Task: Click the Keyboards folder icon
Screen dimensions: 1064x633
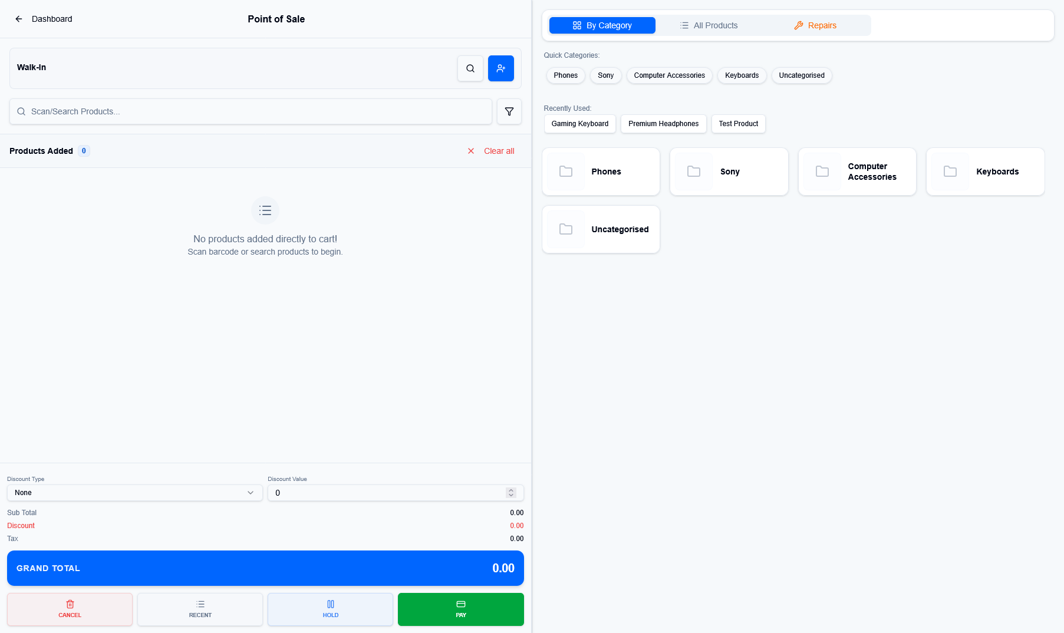Action: click(x=950, y=172)
